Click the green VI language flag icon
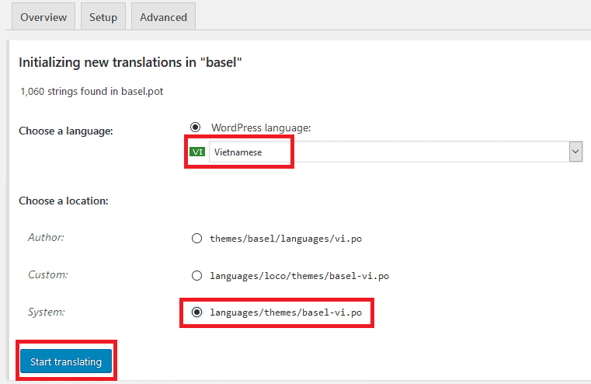The width and height of the screenshot is (591, 384). (197, 152)
